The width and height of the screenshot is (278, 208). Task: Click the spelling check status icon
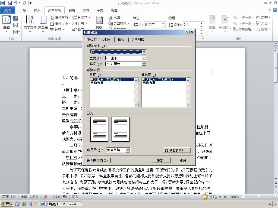[x=45, y=197]
